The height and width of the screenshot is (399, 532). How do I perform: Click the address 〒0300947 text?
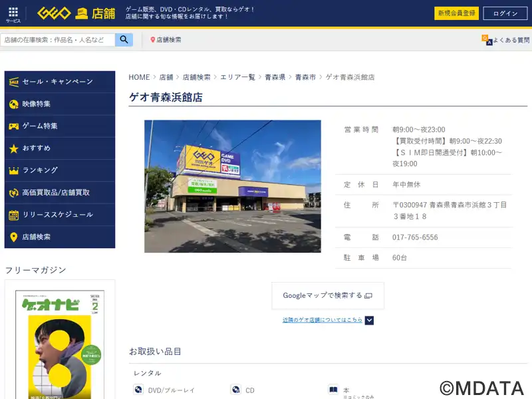click(450, 211)
